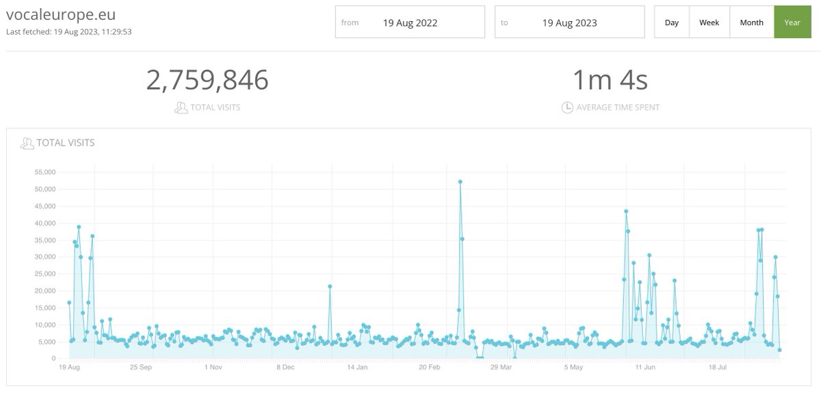Click the '29 Mar' x-axis label
This screenshot has width=821, height=395.
click(x=501, y=367)
